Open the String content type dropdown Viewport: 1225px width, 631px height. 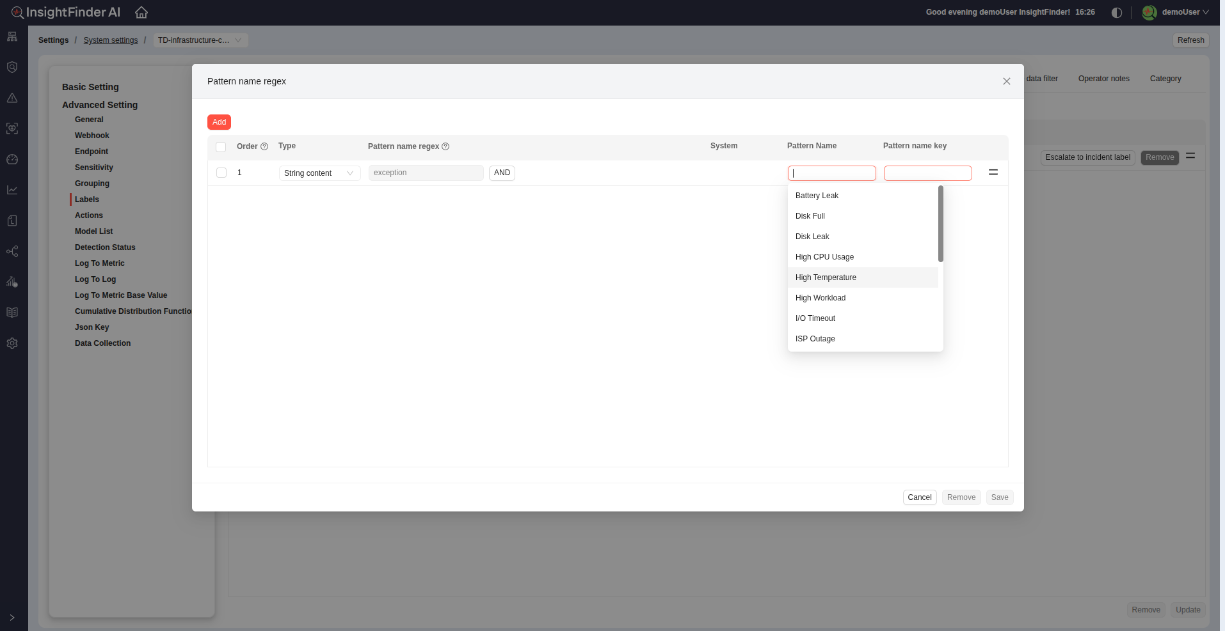coord(319,173)
